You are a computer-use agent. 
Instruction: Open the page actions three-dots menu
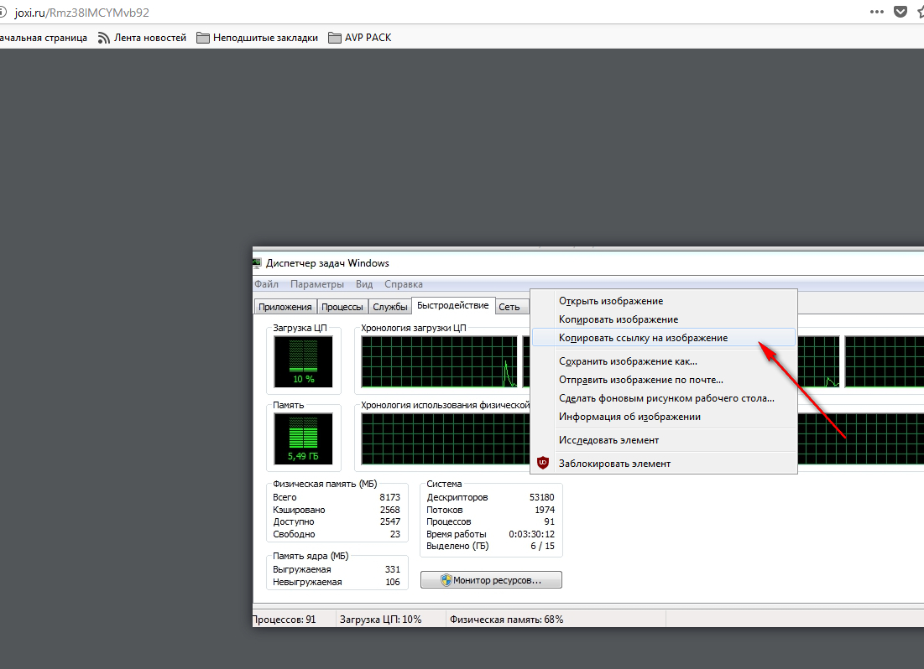876,12
